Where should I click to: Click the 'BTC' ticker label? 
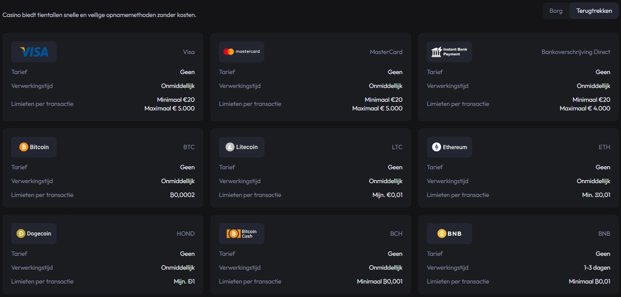coord(189,147)
